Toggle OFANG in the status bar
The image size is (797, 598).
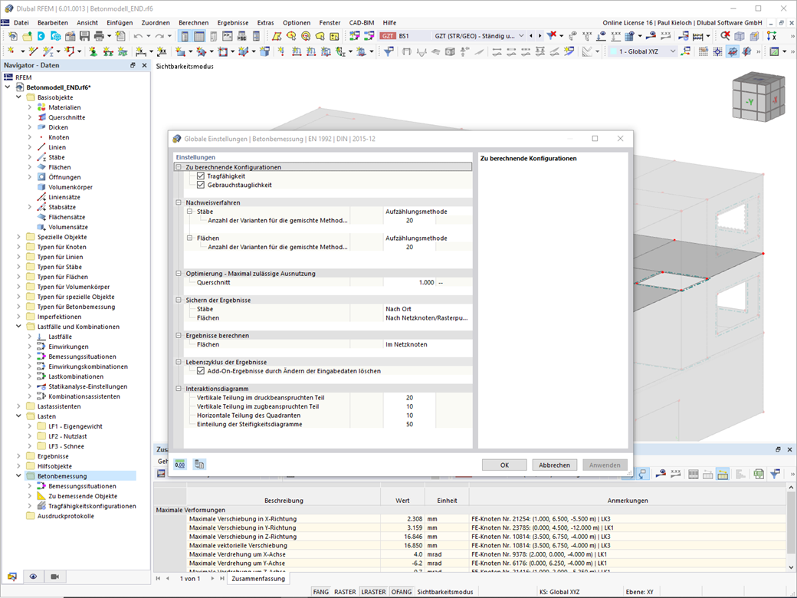point(401,592)
